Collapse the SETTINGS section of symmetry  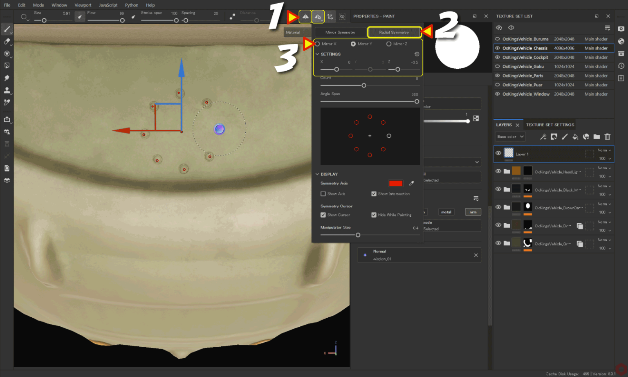(x=317, y=54)
